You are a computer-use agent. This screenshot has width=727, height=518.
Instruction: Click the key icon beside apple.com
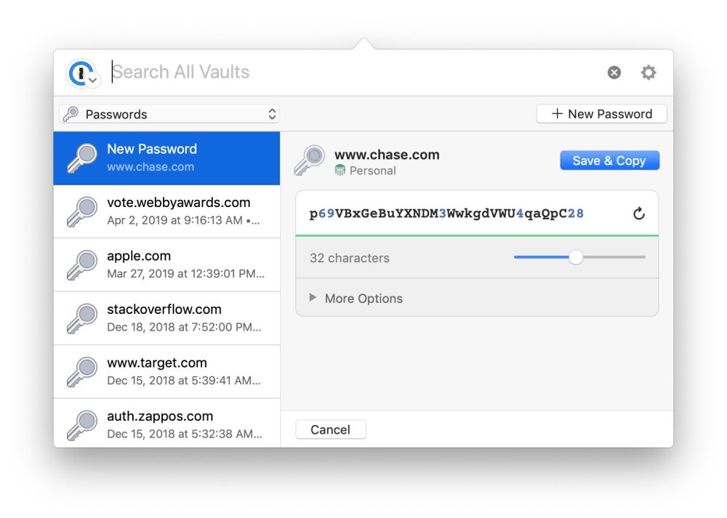tap(81, 264)
